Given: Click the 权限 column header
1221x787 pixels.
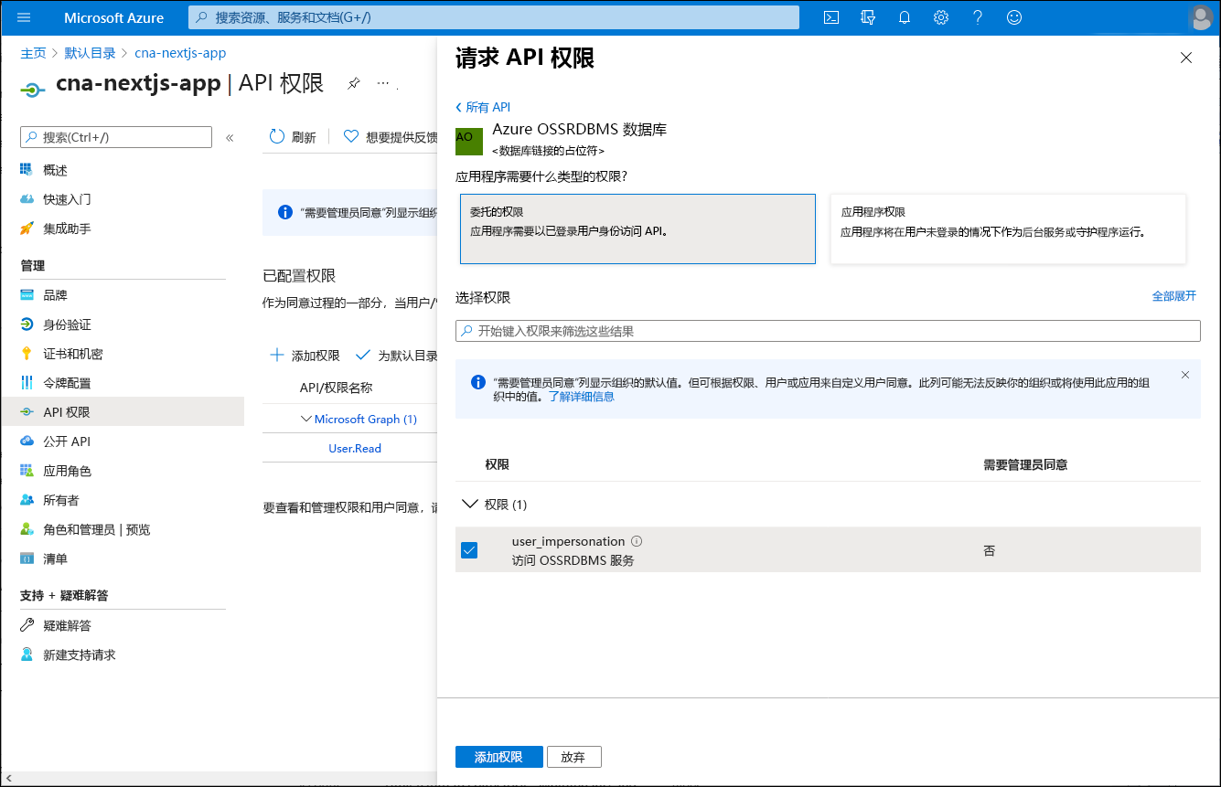Looking at the screenshot, I should pyautogui.click(x=497, y=464).
